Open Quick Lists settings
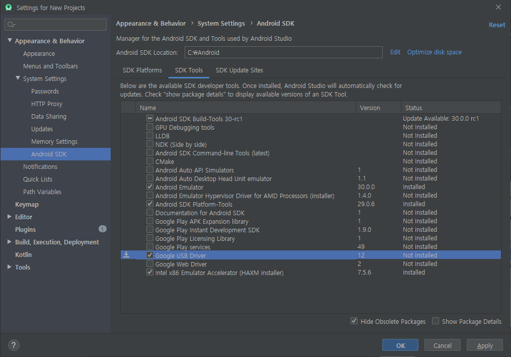This screenshot has height=357, width=511. point(38,179)
